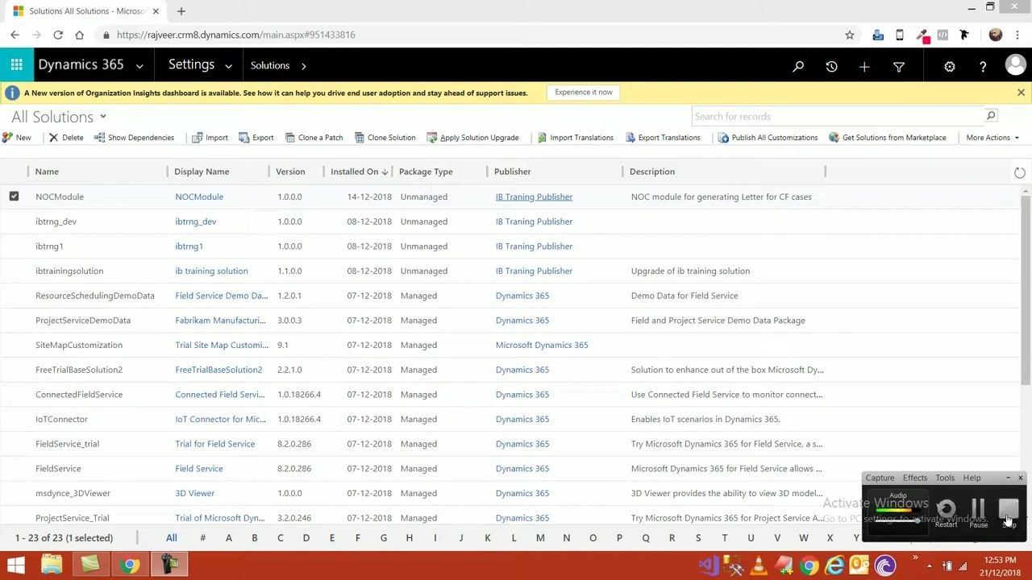The image size is (1032, 580).
Task: Click the Windows Start button
Action: [15, 565]
